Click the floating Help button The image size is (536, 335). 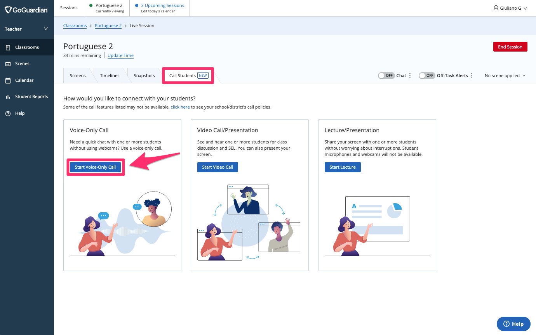pyautogui.click(x=513, y=324)
